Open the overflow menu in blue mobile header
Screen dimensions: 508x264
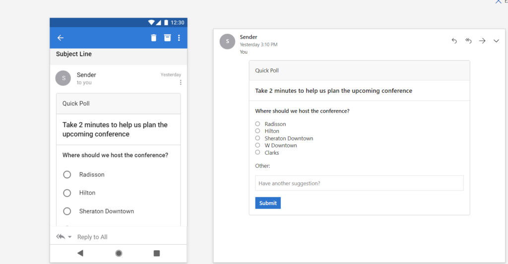[x=179, y=38]
